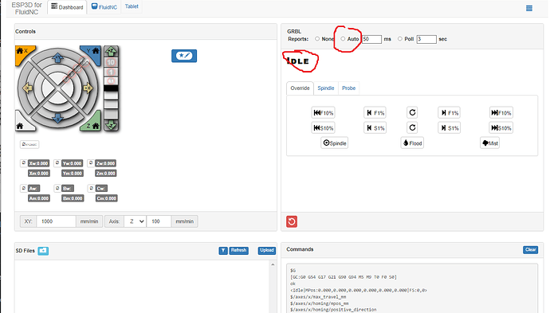Select the Auto reports radio button

click(343, 39)
